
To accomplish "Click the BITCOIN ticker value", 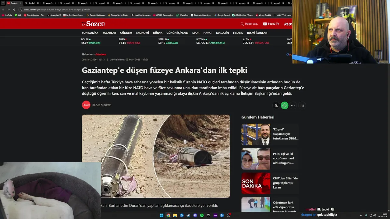I will (203, 43).
